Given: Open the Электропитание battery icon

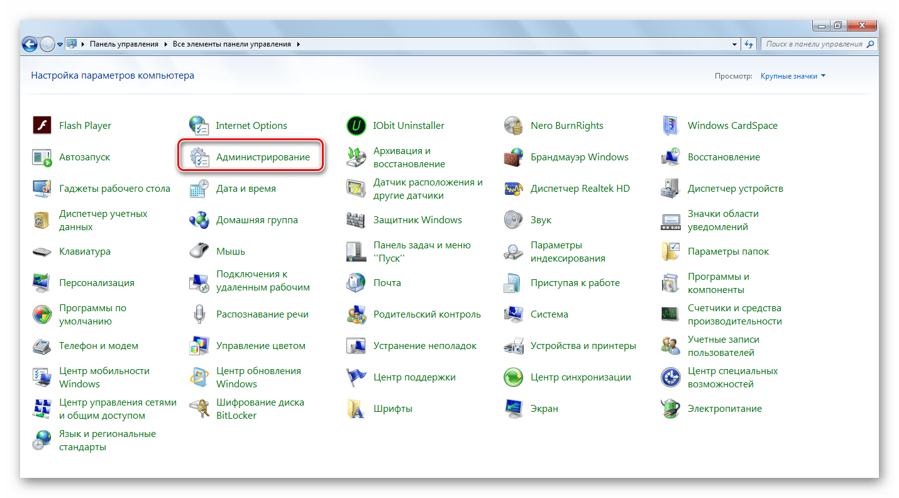Looking at the screenshot, I should tap(671, 409).
